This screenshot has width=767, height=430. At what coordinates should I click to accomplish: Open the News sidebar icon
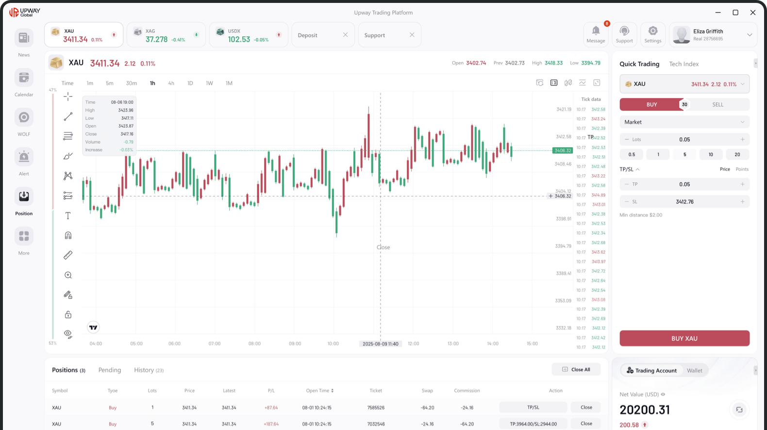(24, 38)
